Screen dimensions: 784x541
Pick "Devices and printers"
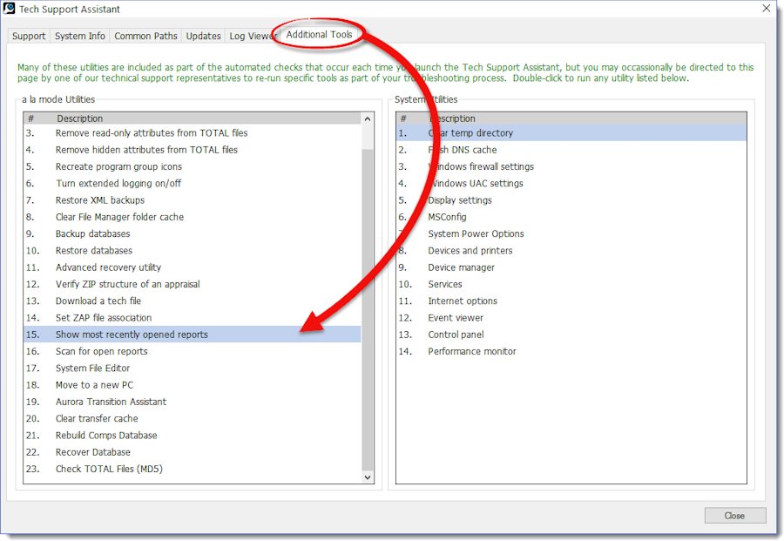[571, 251]
